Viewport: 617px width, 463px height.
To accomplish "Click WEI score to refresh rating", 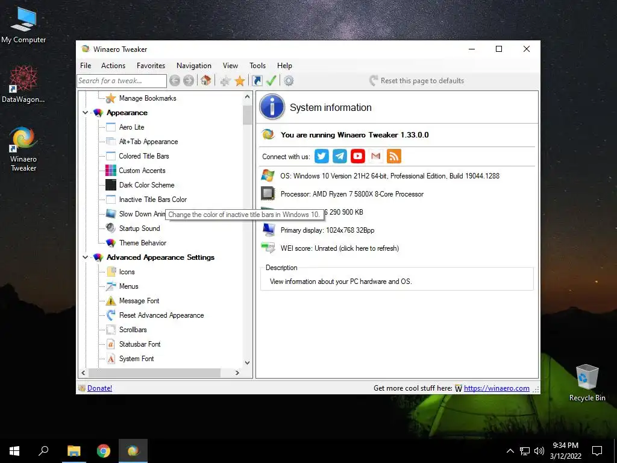I will pyautogui.click(x=339, y=248).
